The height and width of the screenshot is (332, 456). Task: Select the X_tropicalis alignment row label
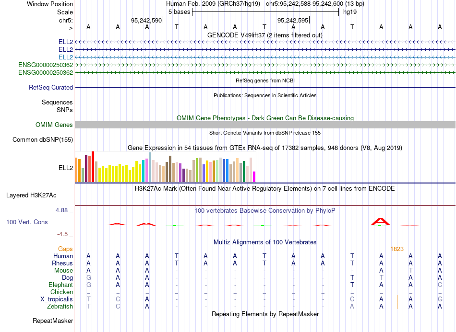(57, 299)
